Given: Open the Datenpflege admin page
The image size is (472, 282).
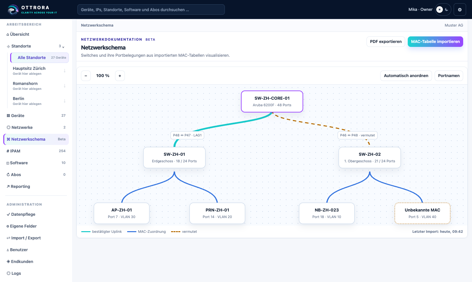Looking at the screenshot, I should (x=36, y=214).
